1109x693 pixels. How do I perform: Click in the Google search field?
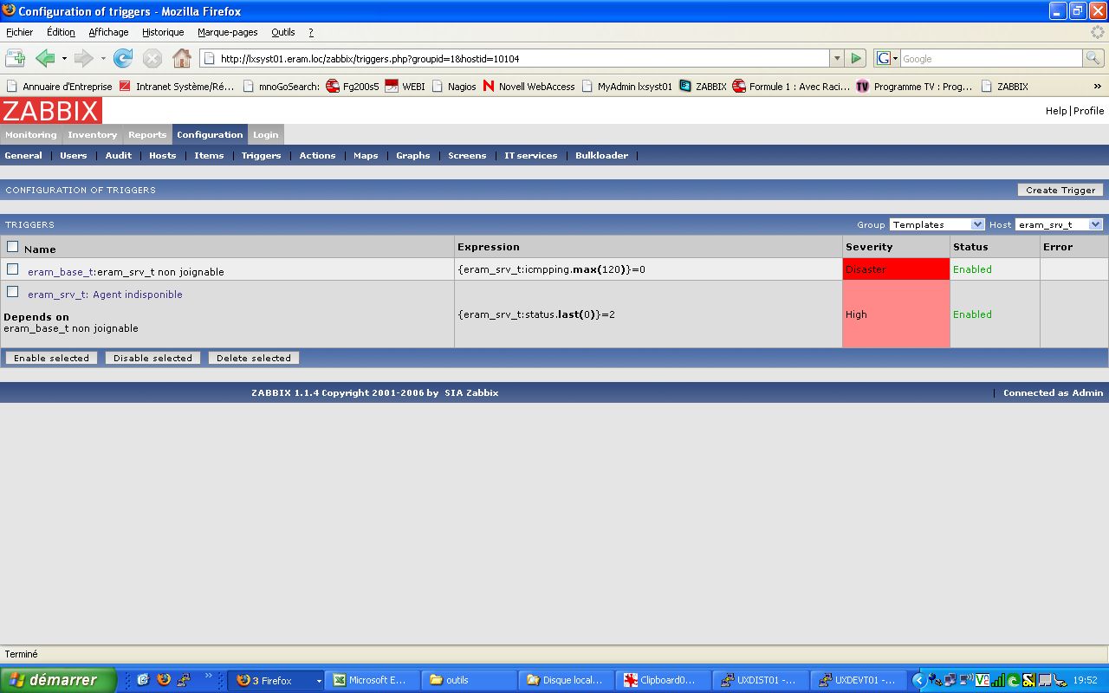[990, 58]
